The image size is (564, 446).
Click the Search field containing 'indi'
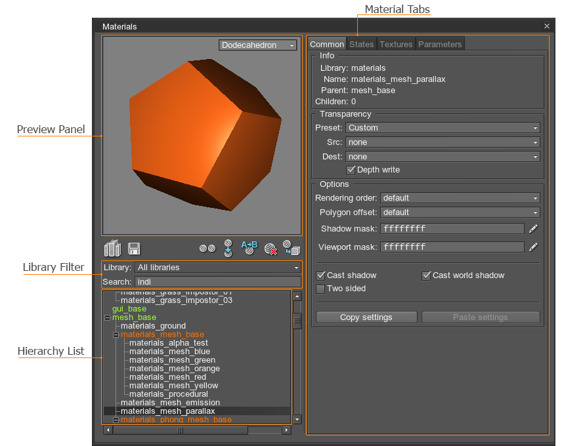pyautogui.click(x=218, y=282)
